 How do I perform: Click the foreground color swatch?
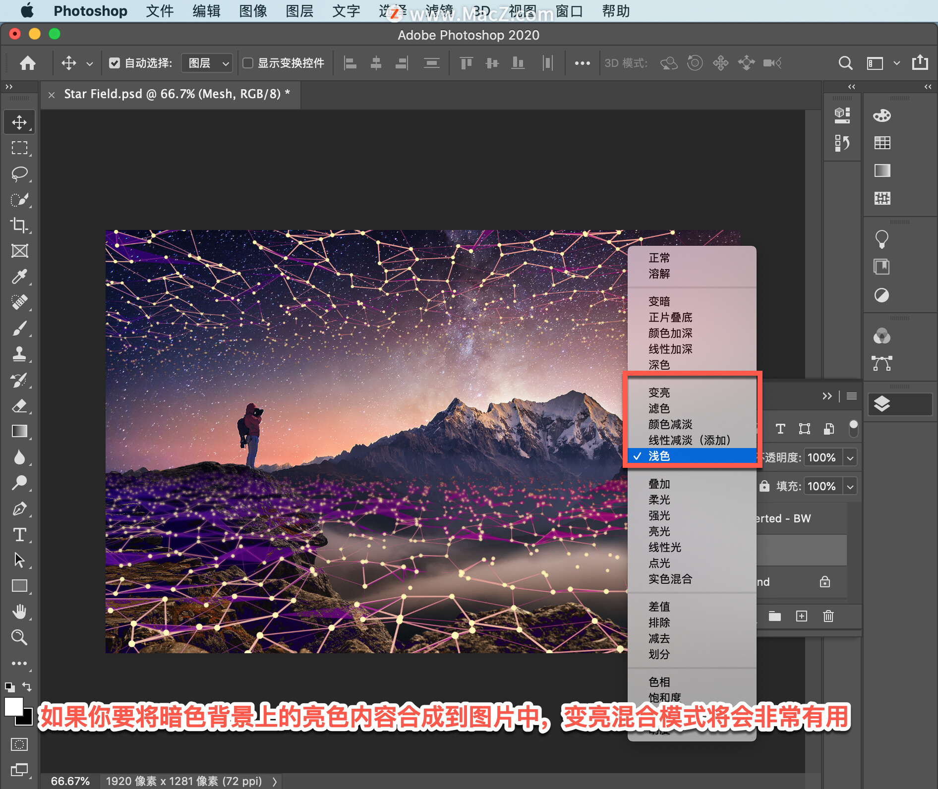click(13, 707)
